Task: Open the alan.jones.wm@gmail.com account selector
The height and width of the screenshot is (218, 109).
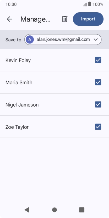Action: [x=63, y=40]
